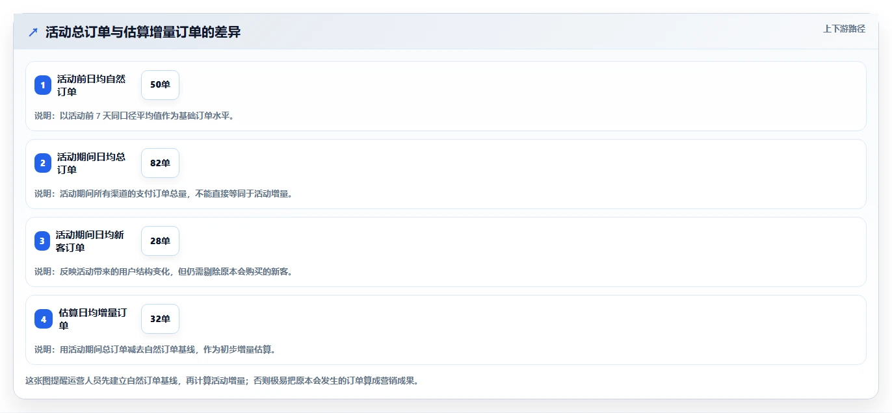Click the step 4 number badge

pyautogui.click(x=44, y=319)
